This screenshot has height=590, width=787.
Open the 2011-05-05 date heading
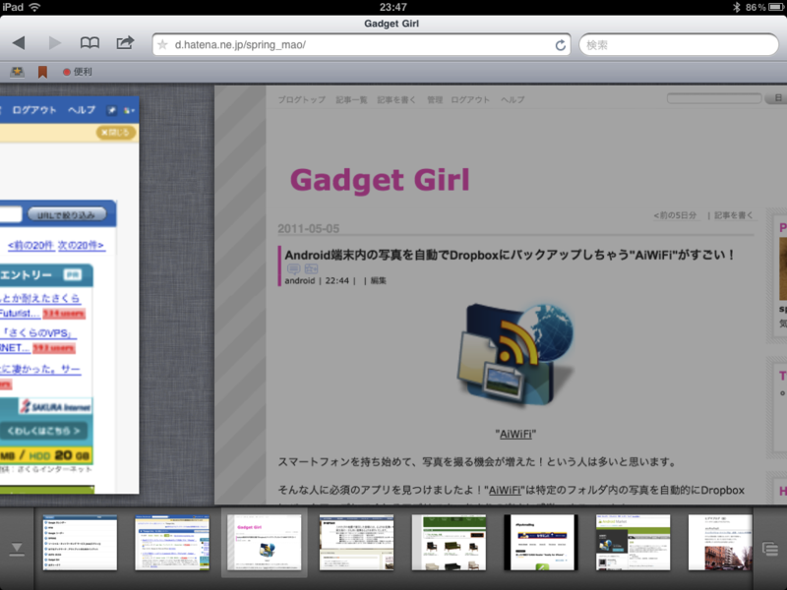pos(309,228)
